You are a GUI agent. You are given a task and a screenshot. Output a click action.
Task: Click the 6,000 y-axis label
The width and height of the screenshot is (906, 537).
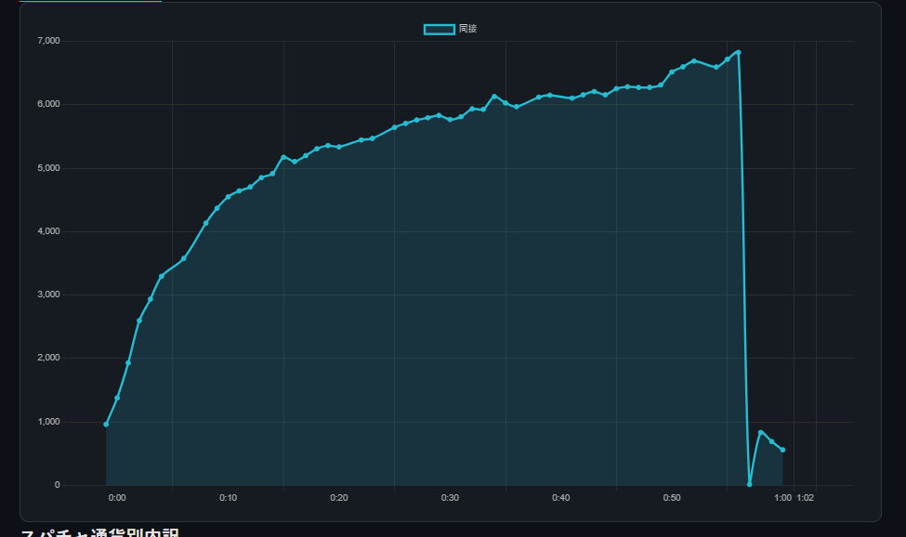(x=48, y=104)
